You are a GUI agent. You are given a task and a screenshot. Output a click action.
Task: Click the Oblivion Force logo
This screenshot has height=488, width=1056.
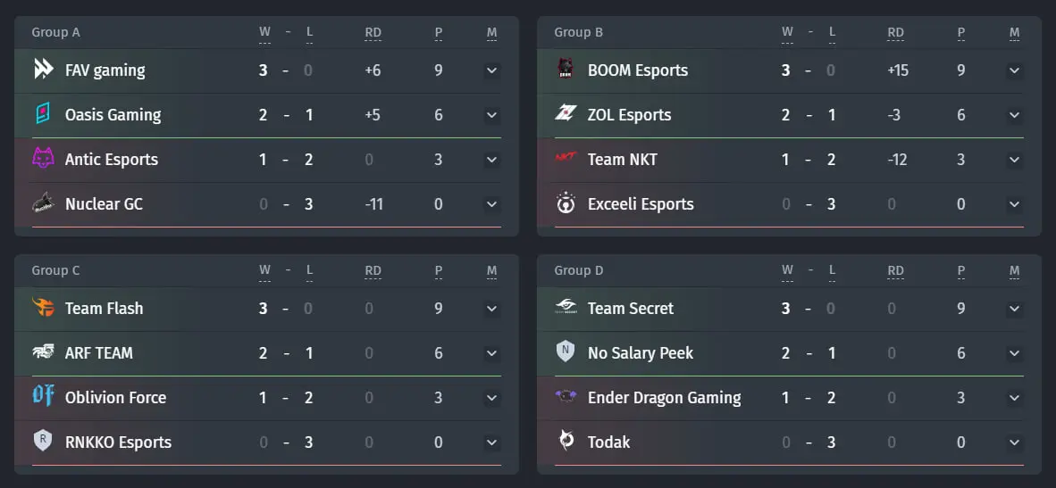pos(43,397)
